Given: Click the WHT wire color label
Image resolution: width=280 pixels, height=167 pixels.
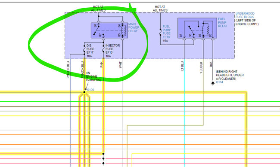Looking at the screenshot, I should click(121, 65).
